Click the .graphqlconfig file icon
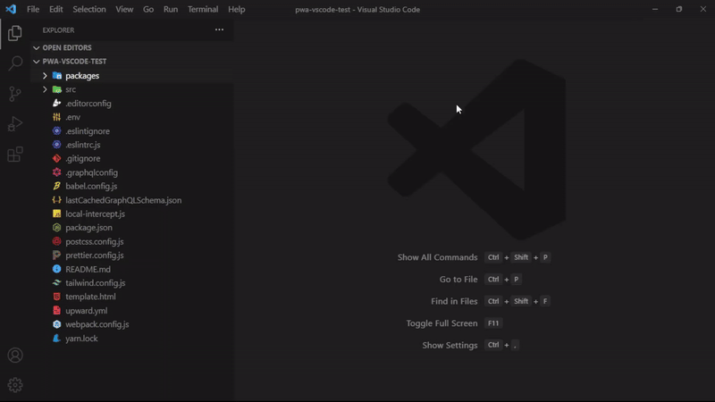The height and width of the screenshot is (402, 715). coord(56,172)
